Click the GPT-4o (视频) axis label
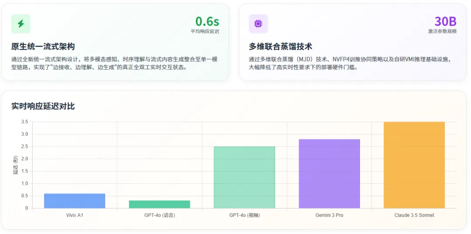Viewport: 471px width, 234px height. pyautogui.click(x=245, y=215)
